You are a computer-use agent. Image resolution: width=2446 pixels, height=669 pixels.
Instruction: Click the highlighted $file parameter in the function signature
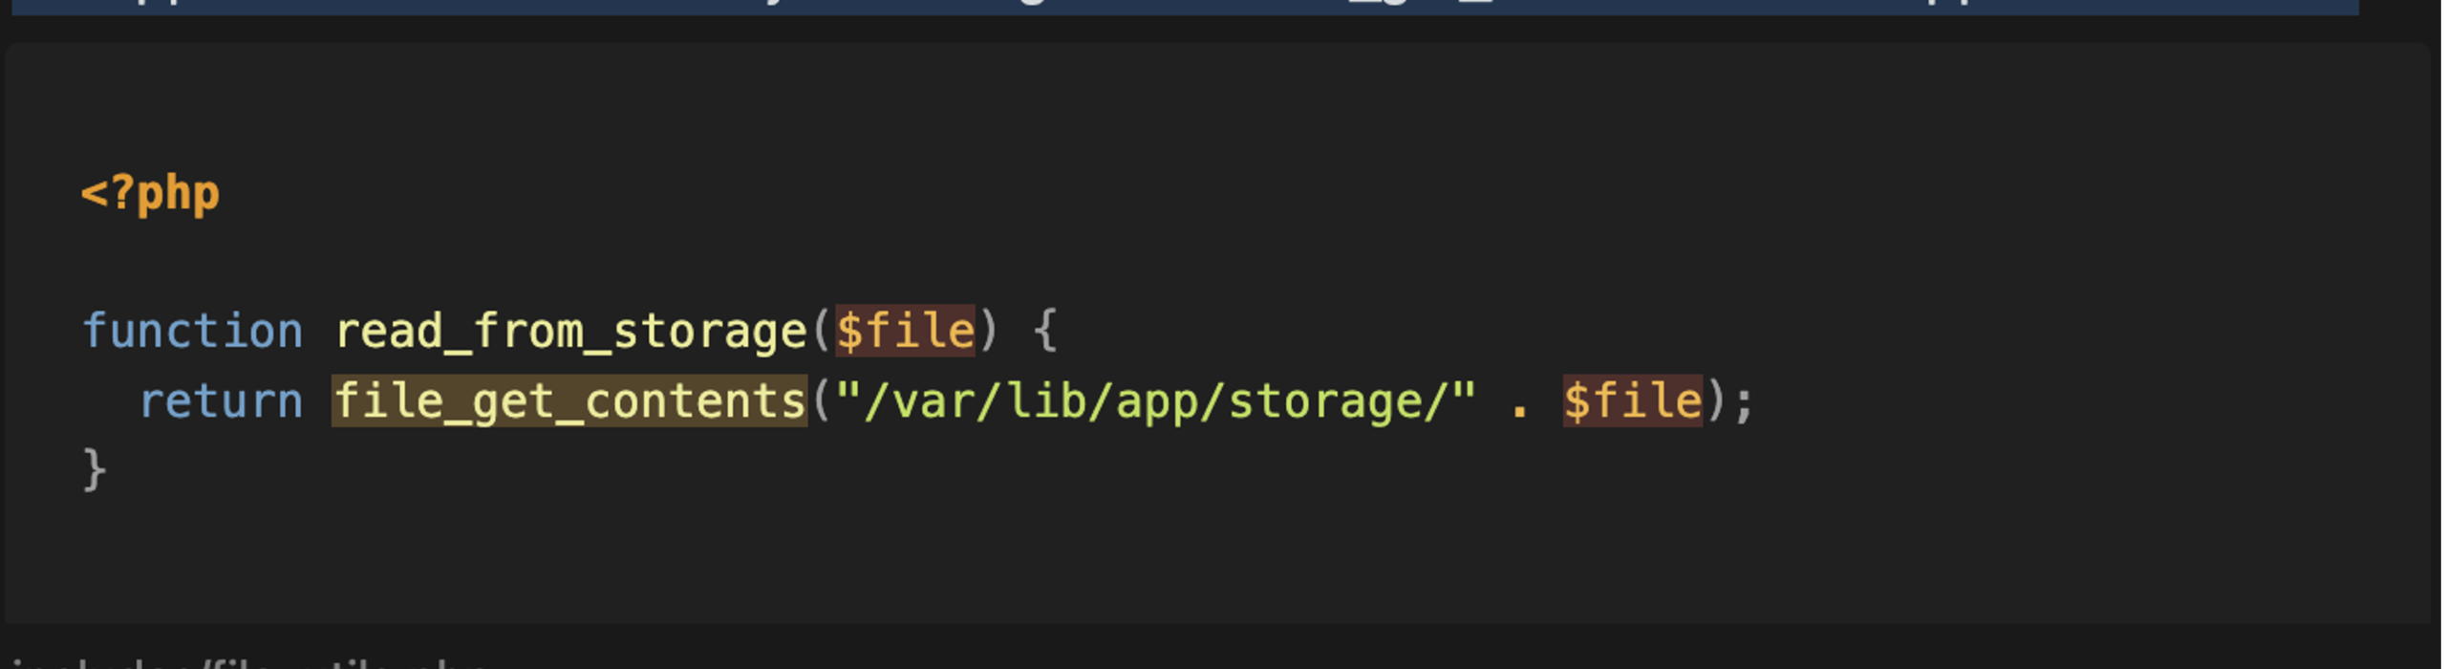tap(905, 331)
